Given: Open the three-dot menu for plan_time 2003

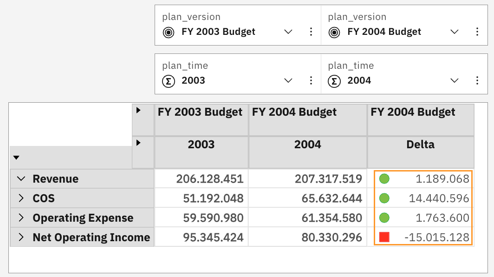Looking at the screenshot, I should pyautogui.click(x=311, y=81).
